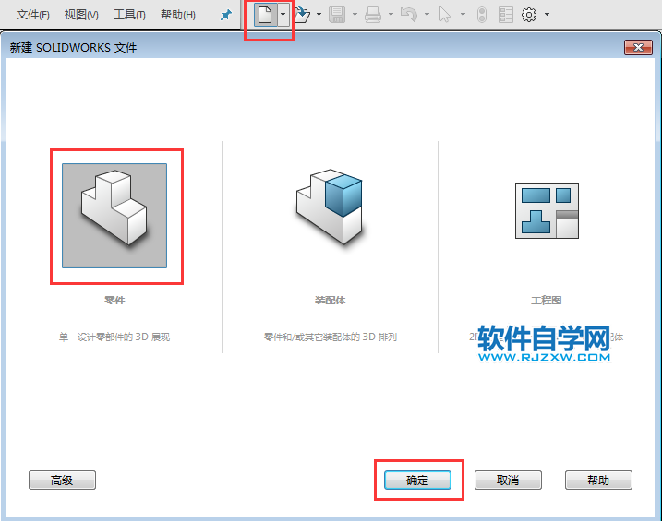
Task: Open the 视图(V) menu
Action: tap(81, 15)
